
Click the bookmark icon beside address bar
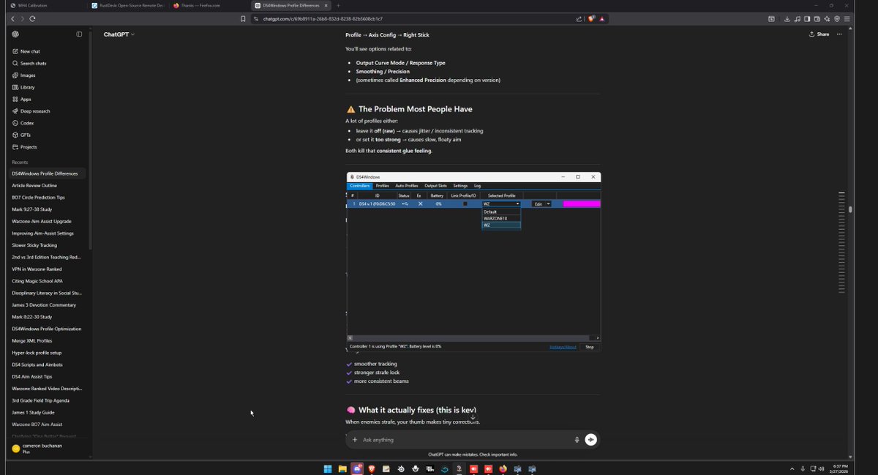tap(243, 19)
